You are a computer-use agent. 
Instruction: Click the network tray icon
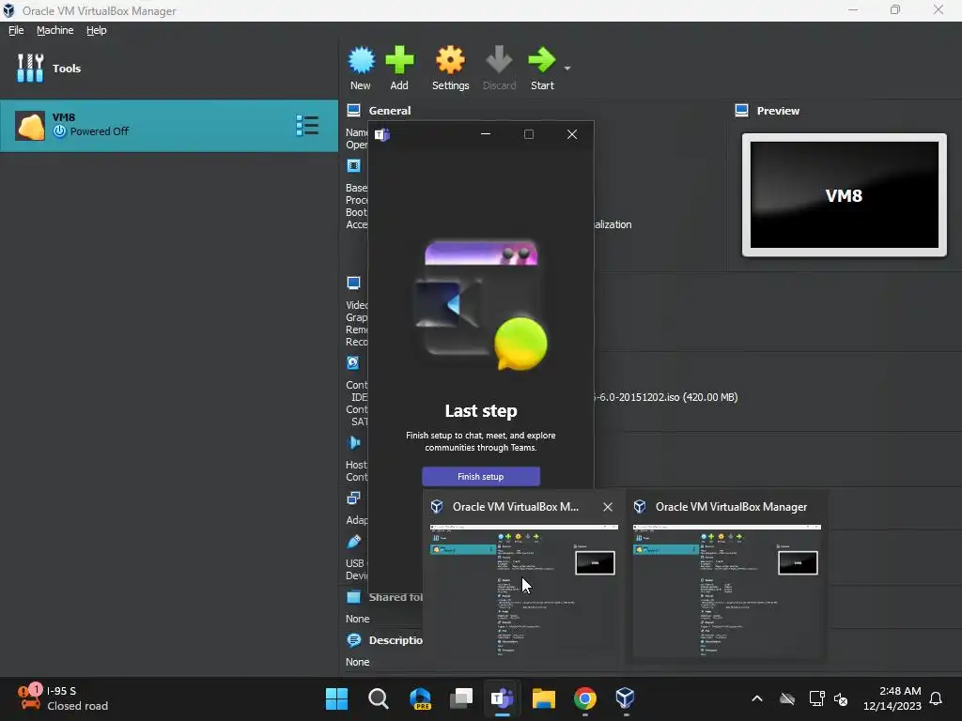click(x=816, y=698)
